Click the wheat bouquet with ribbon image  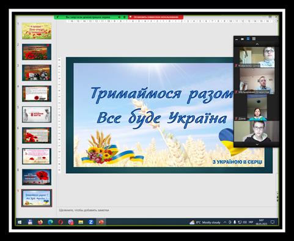pos(112,147)
